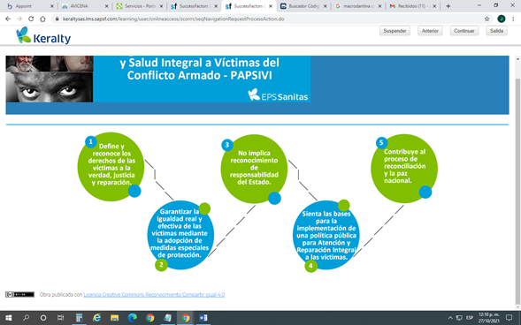Click the faces photo in the banner
Viewport: 521px width, 325px height.
(50, 79)
